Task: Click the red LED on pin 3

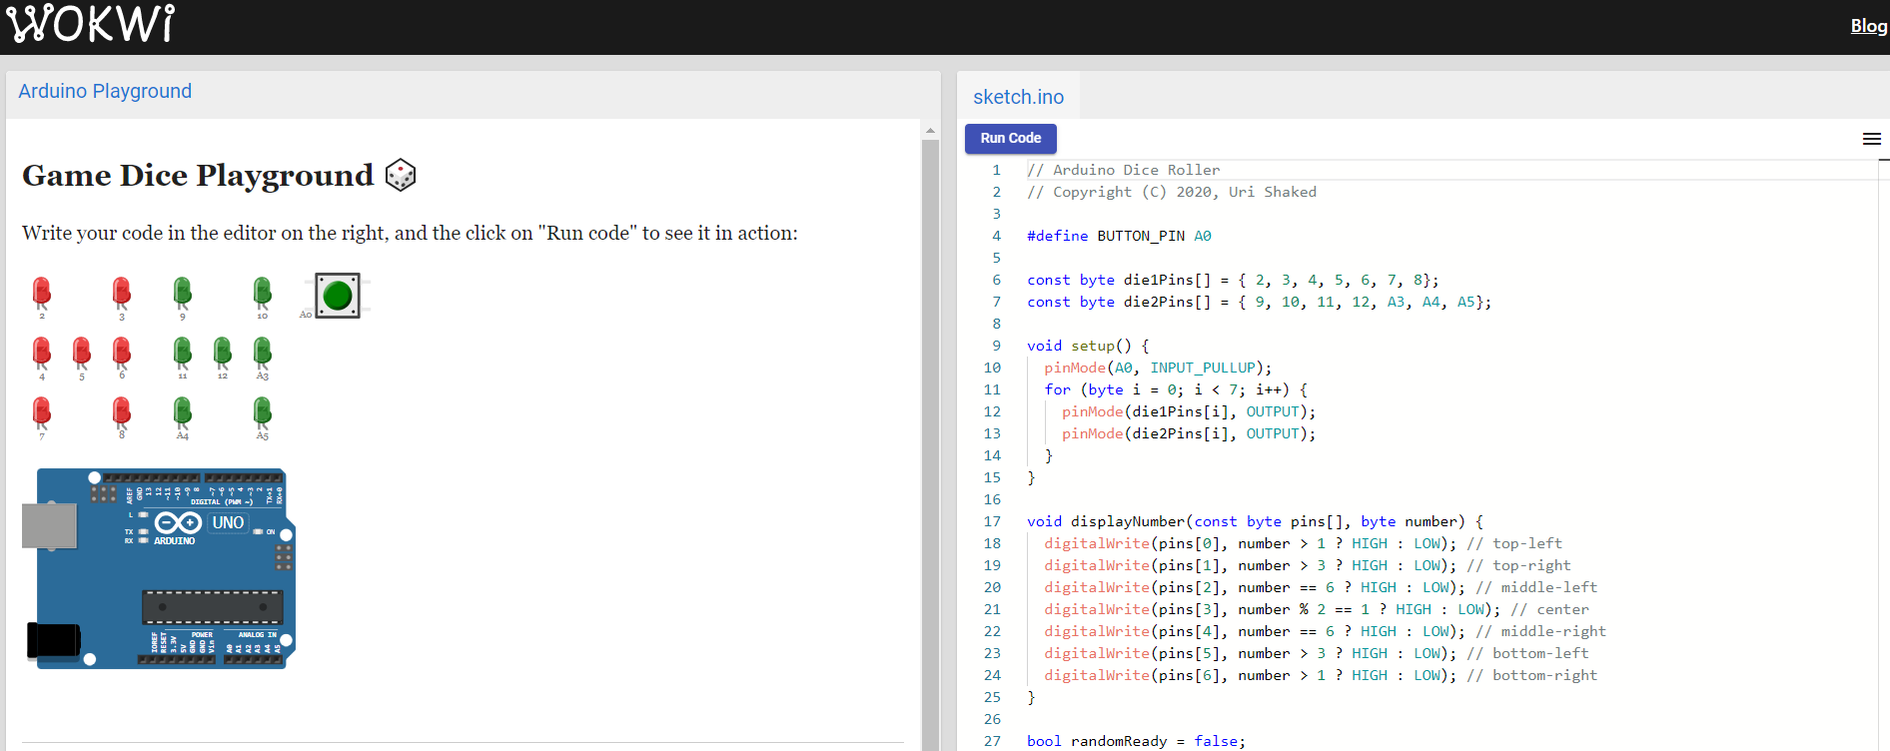Action: (x=122, y=293)
